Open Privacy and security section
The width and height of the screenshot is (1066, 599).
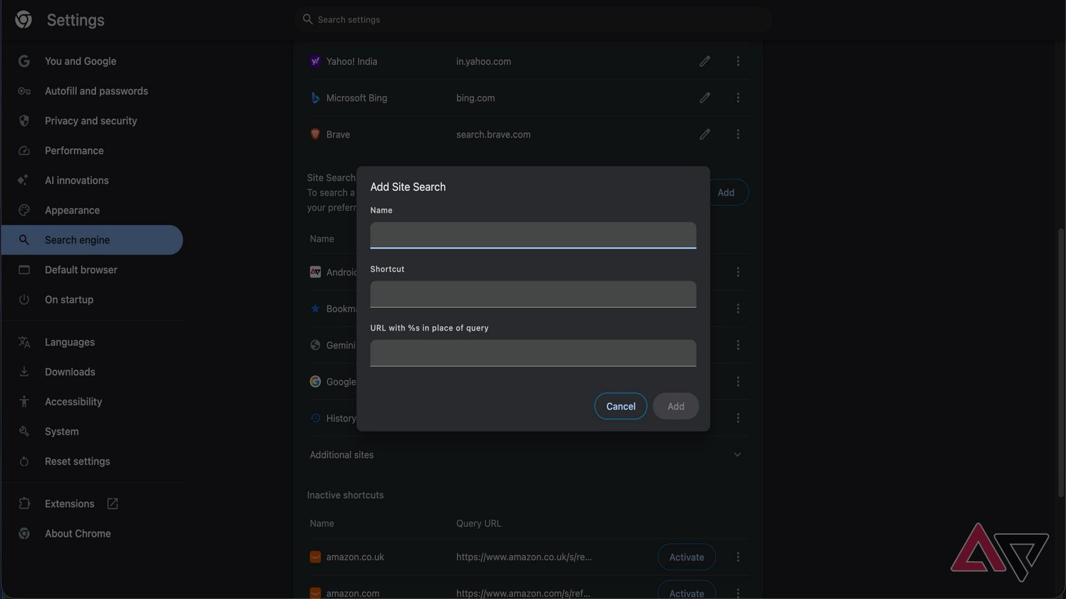(92, 121)
